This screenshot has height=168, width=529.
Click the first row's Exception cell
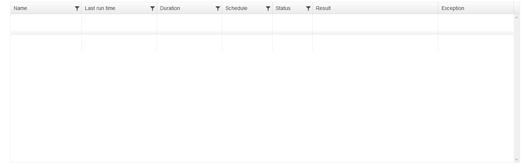point(475,24)
